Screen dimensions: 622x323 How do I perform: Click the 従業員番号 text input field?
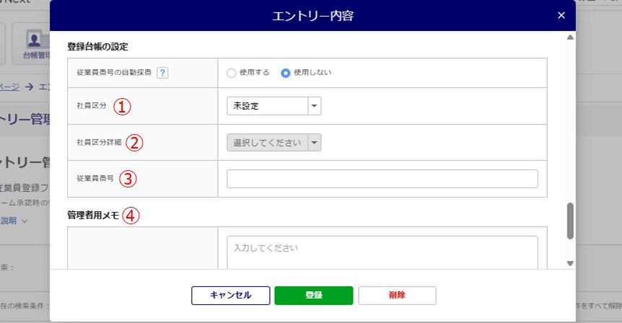coord(382,179)
